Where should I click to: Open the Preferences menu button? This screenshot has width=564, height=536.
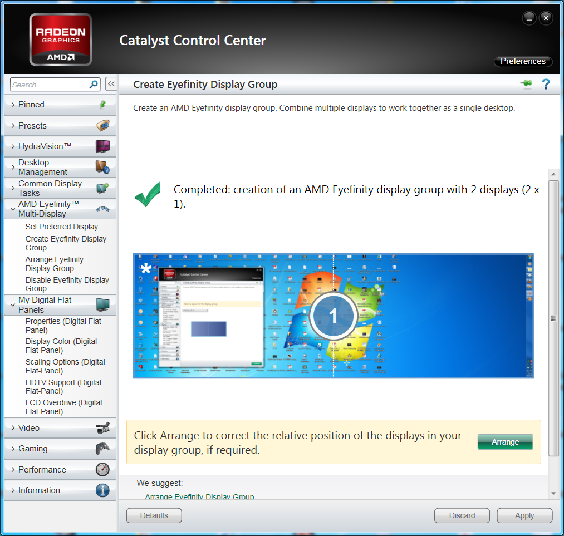(523, 61)
